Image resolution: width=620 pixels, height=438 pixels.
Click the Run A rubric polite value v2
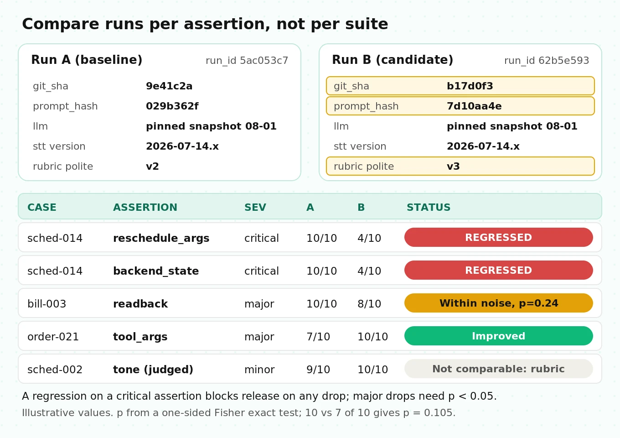152,167
